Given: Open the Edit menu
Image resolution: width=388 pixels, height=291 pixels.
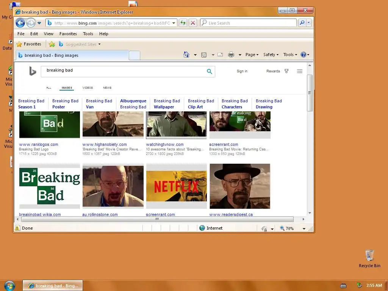Looking at the screenshot, I should pyautogui.click(x=34, y=34).
